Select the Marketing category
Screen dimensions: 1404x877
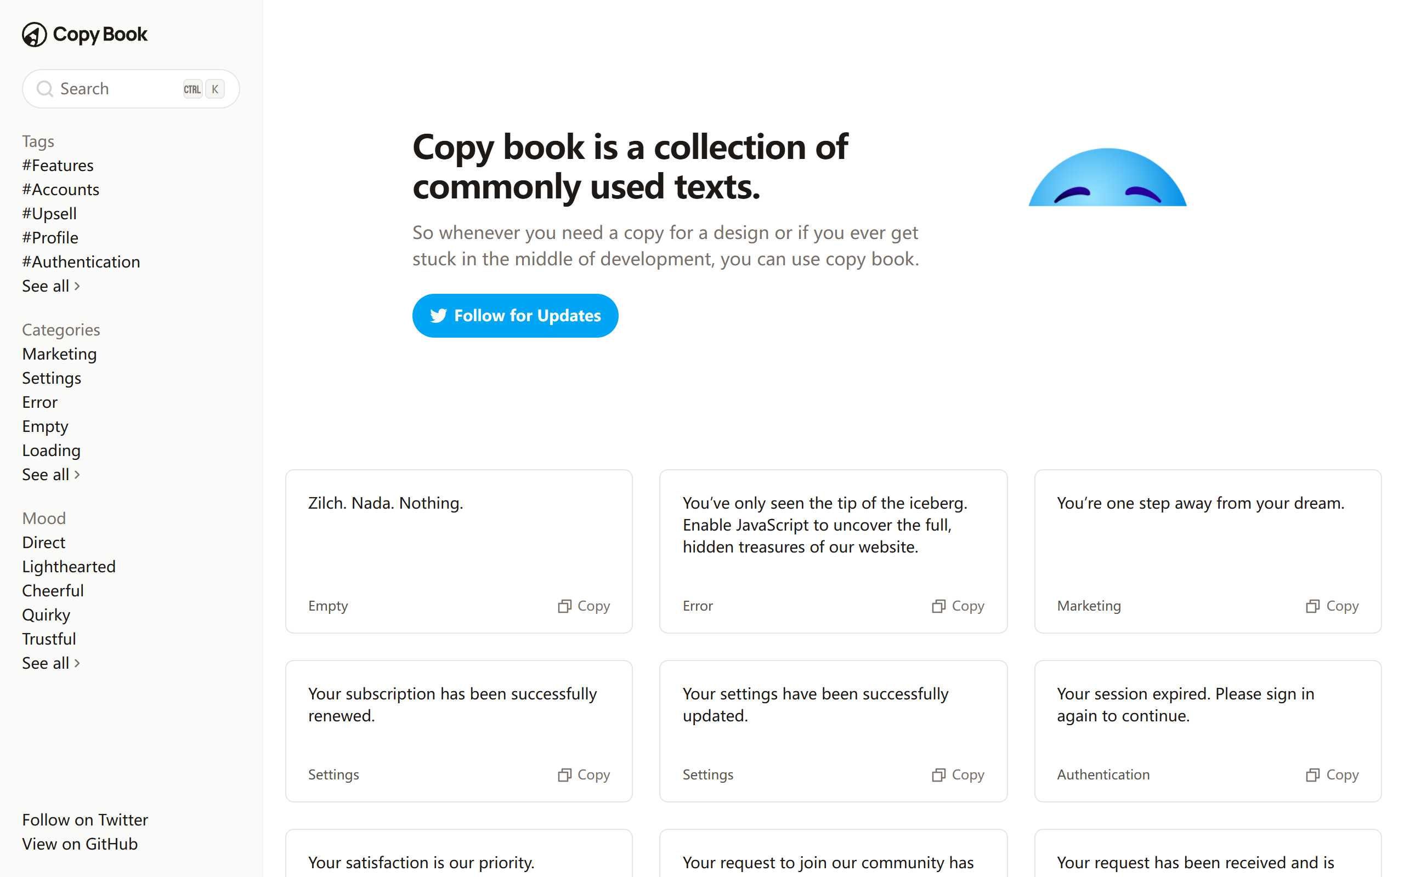tap(59, 354)
